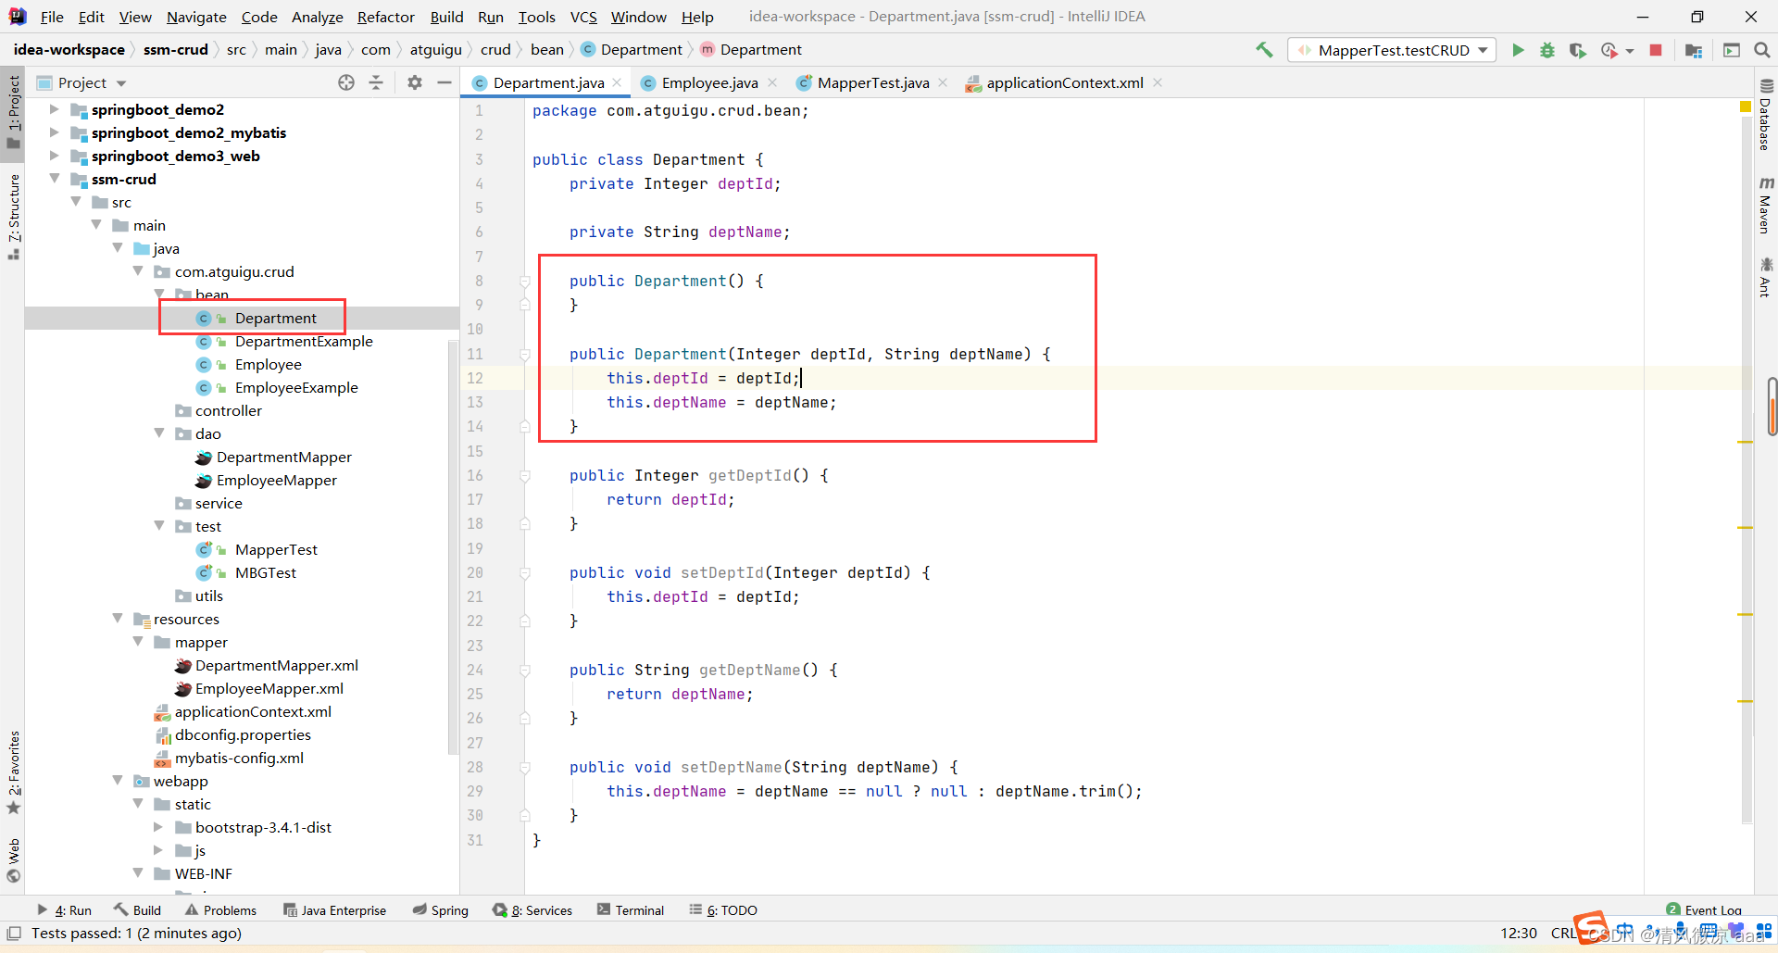The height and width of the screenshot is (953, 1778).
Task: Open the run configuration dropdown
Action: point(1392,50)
